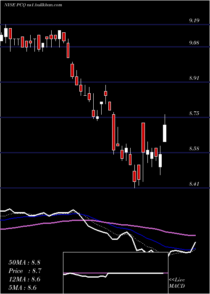
Task: Click the NYSE PCQ ns1.bullkhan.com title text
Action: pos(33,5)
